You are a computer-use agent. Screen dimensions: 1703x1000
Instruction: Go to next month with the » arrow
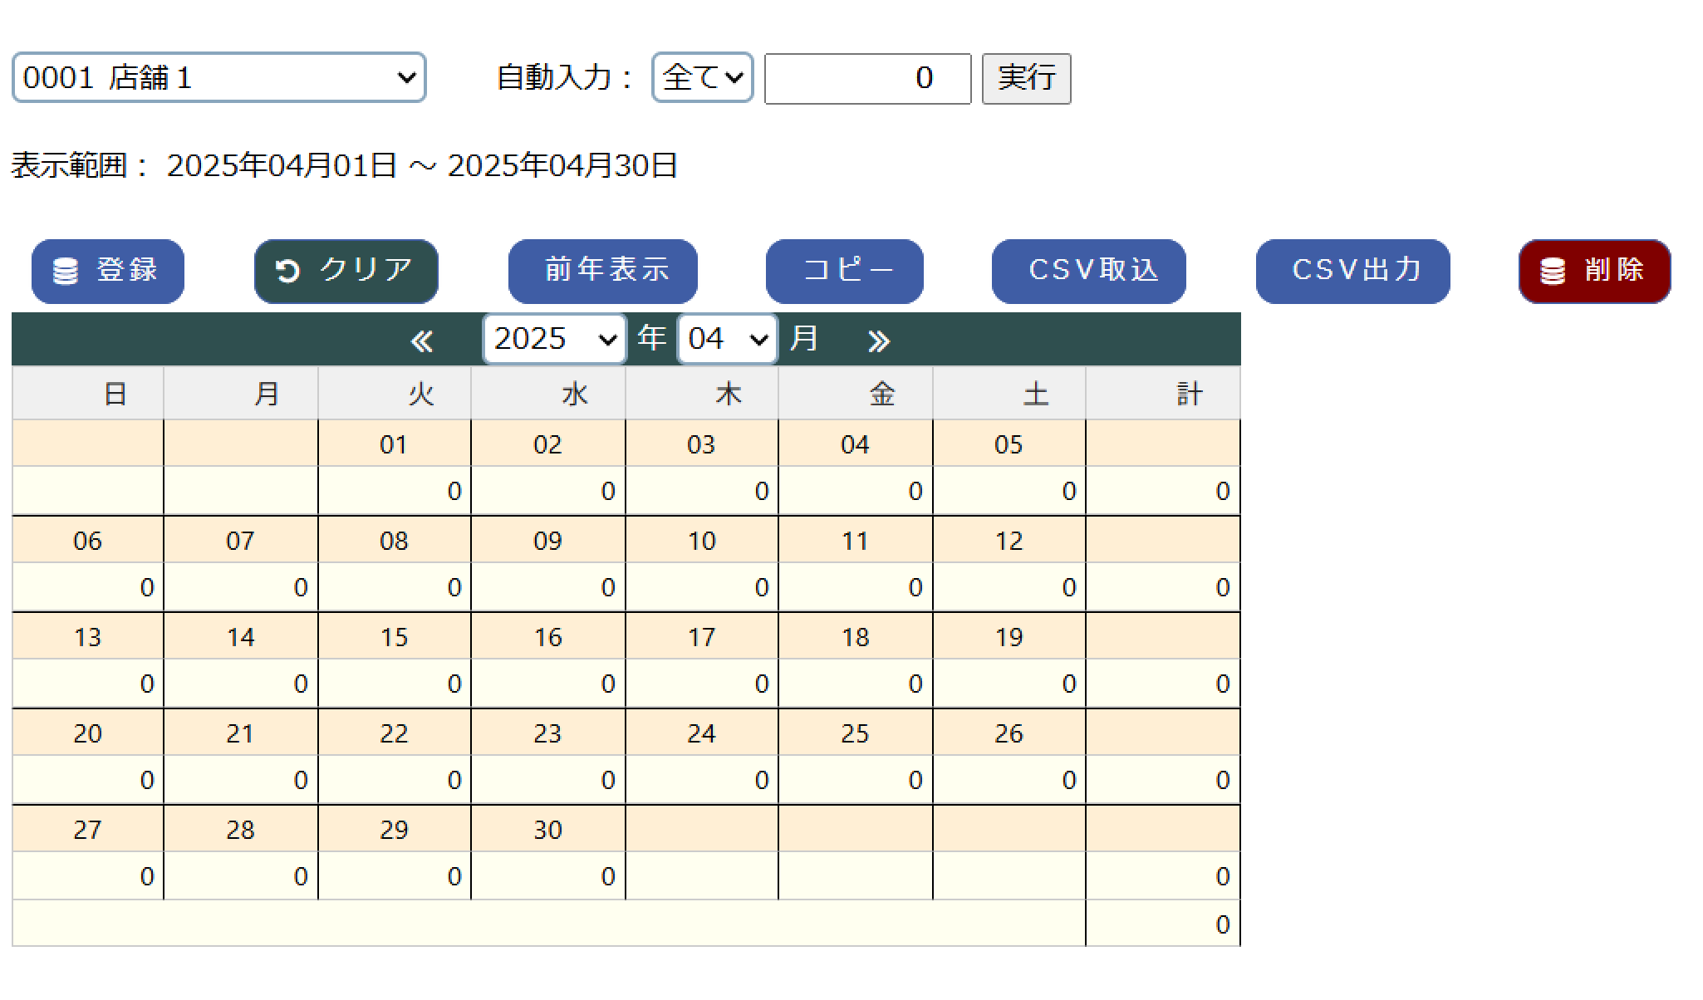878,339
